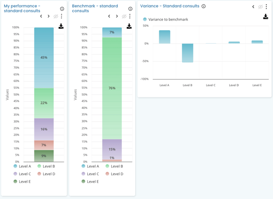Click info icon beside Variance title
This screenshot has width=273, height=199.
[203, 6]
